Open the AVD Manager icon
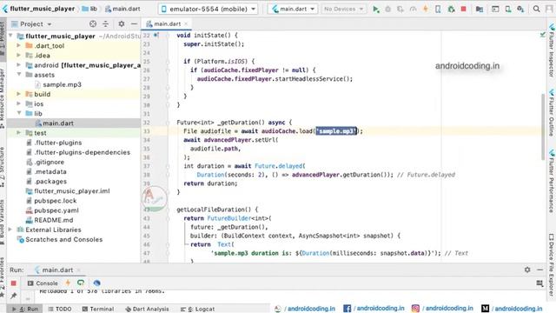 (508, 10)
